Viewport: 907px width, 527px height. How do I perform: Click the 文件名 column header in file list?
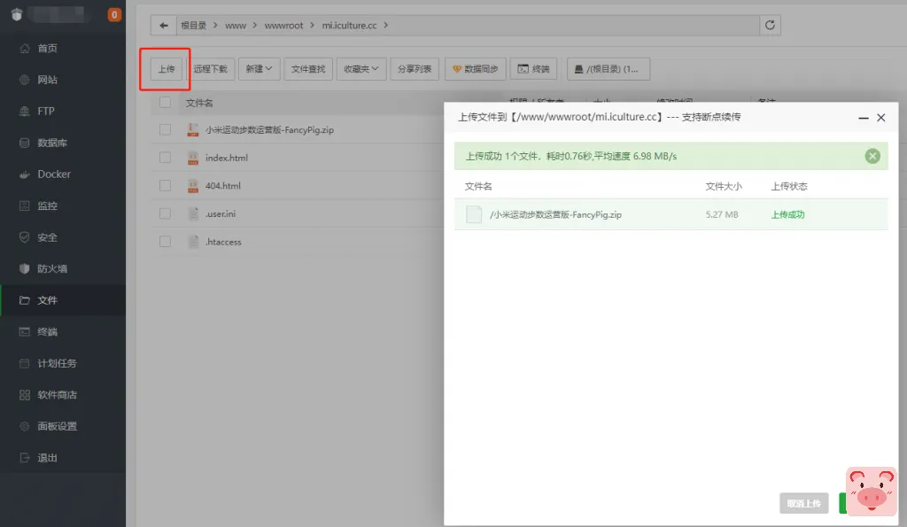pos(199,103)
